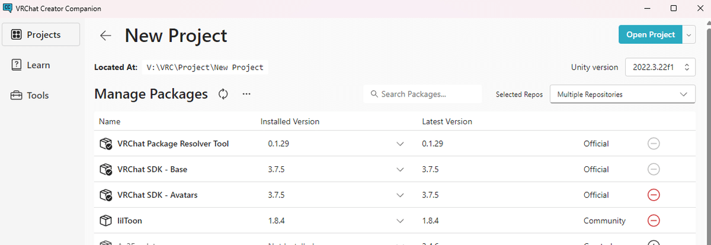Go back using the left arrow icon

[x=105, y=36]
